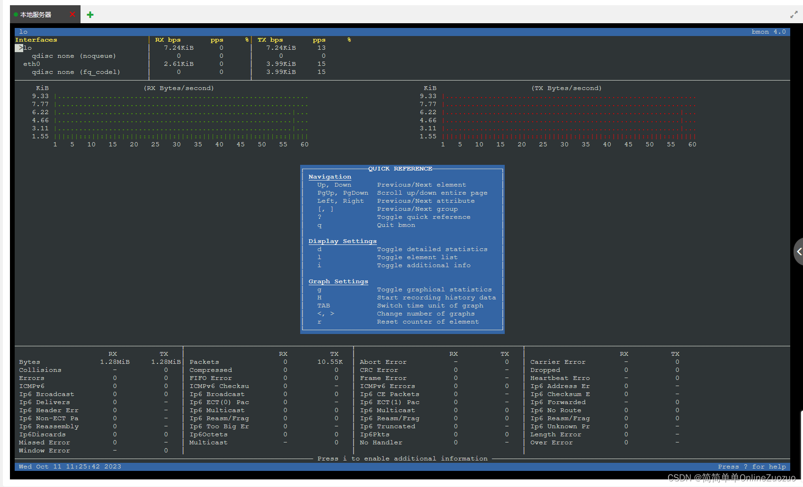
Task: Click the 'Navigation' section heading
Action: [x=330, y=177]
